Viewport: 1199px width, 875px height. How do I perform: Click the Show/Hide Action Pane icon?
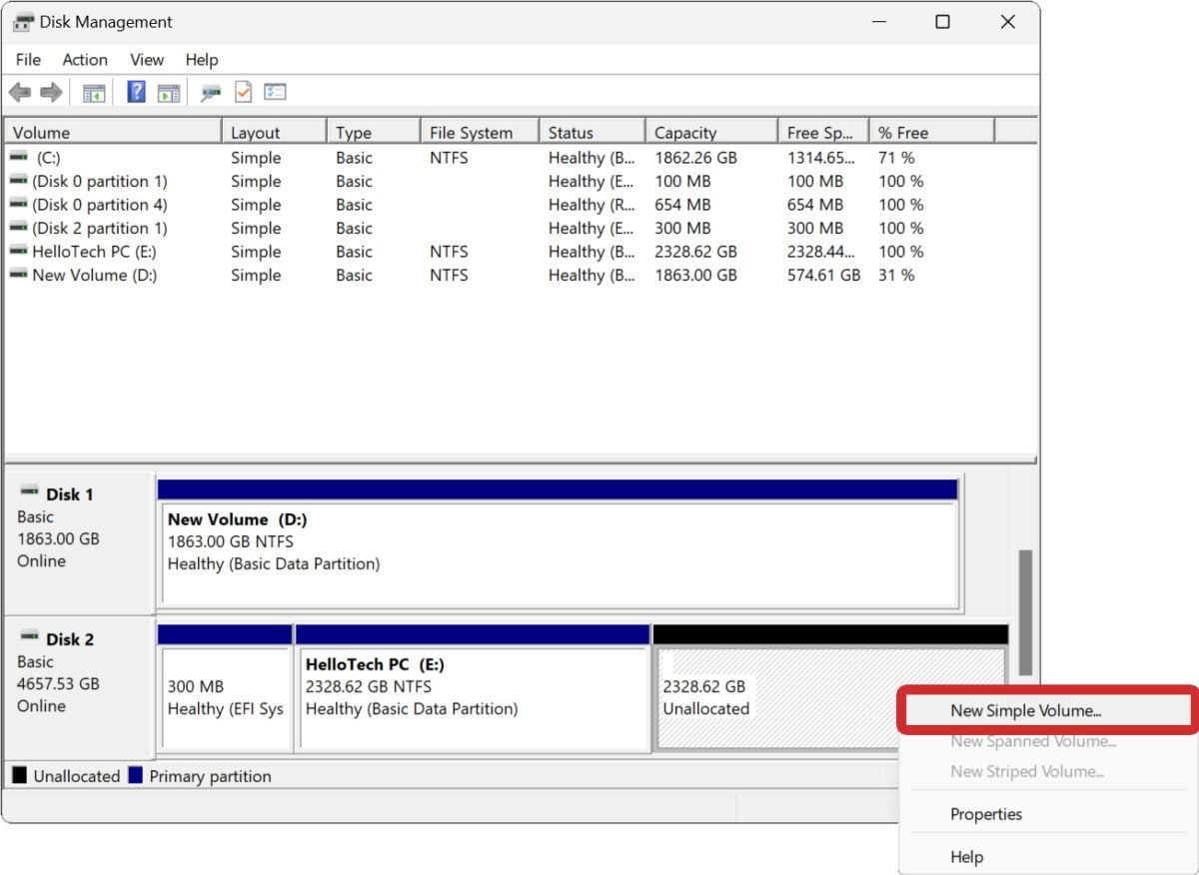point(169,93)
